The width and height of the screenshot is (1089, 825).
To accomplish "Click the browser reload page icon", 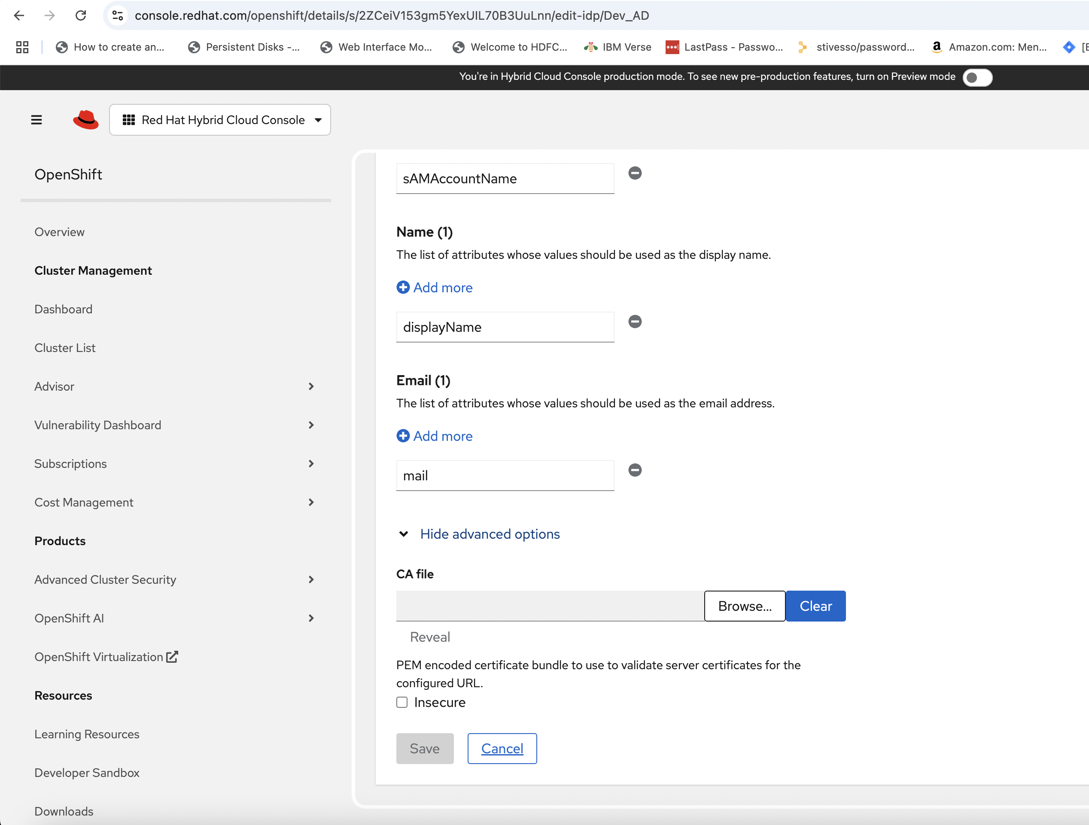I will 81,16.
